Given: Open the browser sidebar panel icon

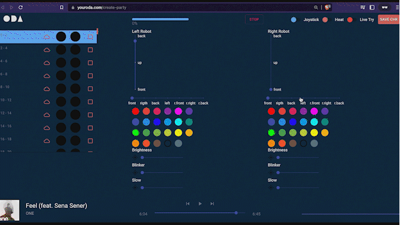Looking at the screenshot, I should [x=372, y=8].
